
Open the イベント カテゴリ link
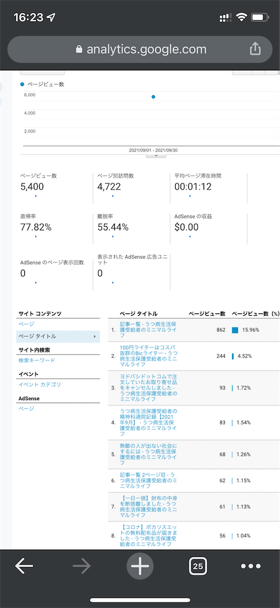[x=40, y=385]
